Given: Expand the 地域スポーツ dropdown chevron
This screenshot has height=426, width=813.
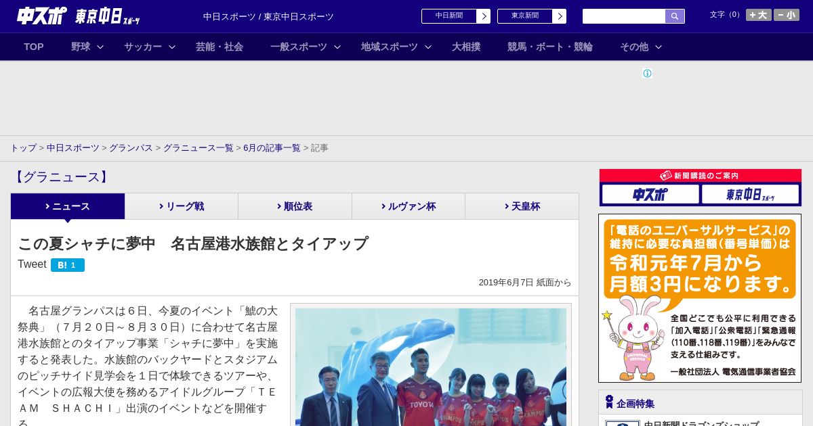Looking at the screenshot, I should [x=428, y=47].
